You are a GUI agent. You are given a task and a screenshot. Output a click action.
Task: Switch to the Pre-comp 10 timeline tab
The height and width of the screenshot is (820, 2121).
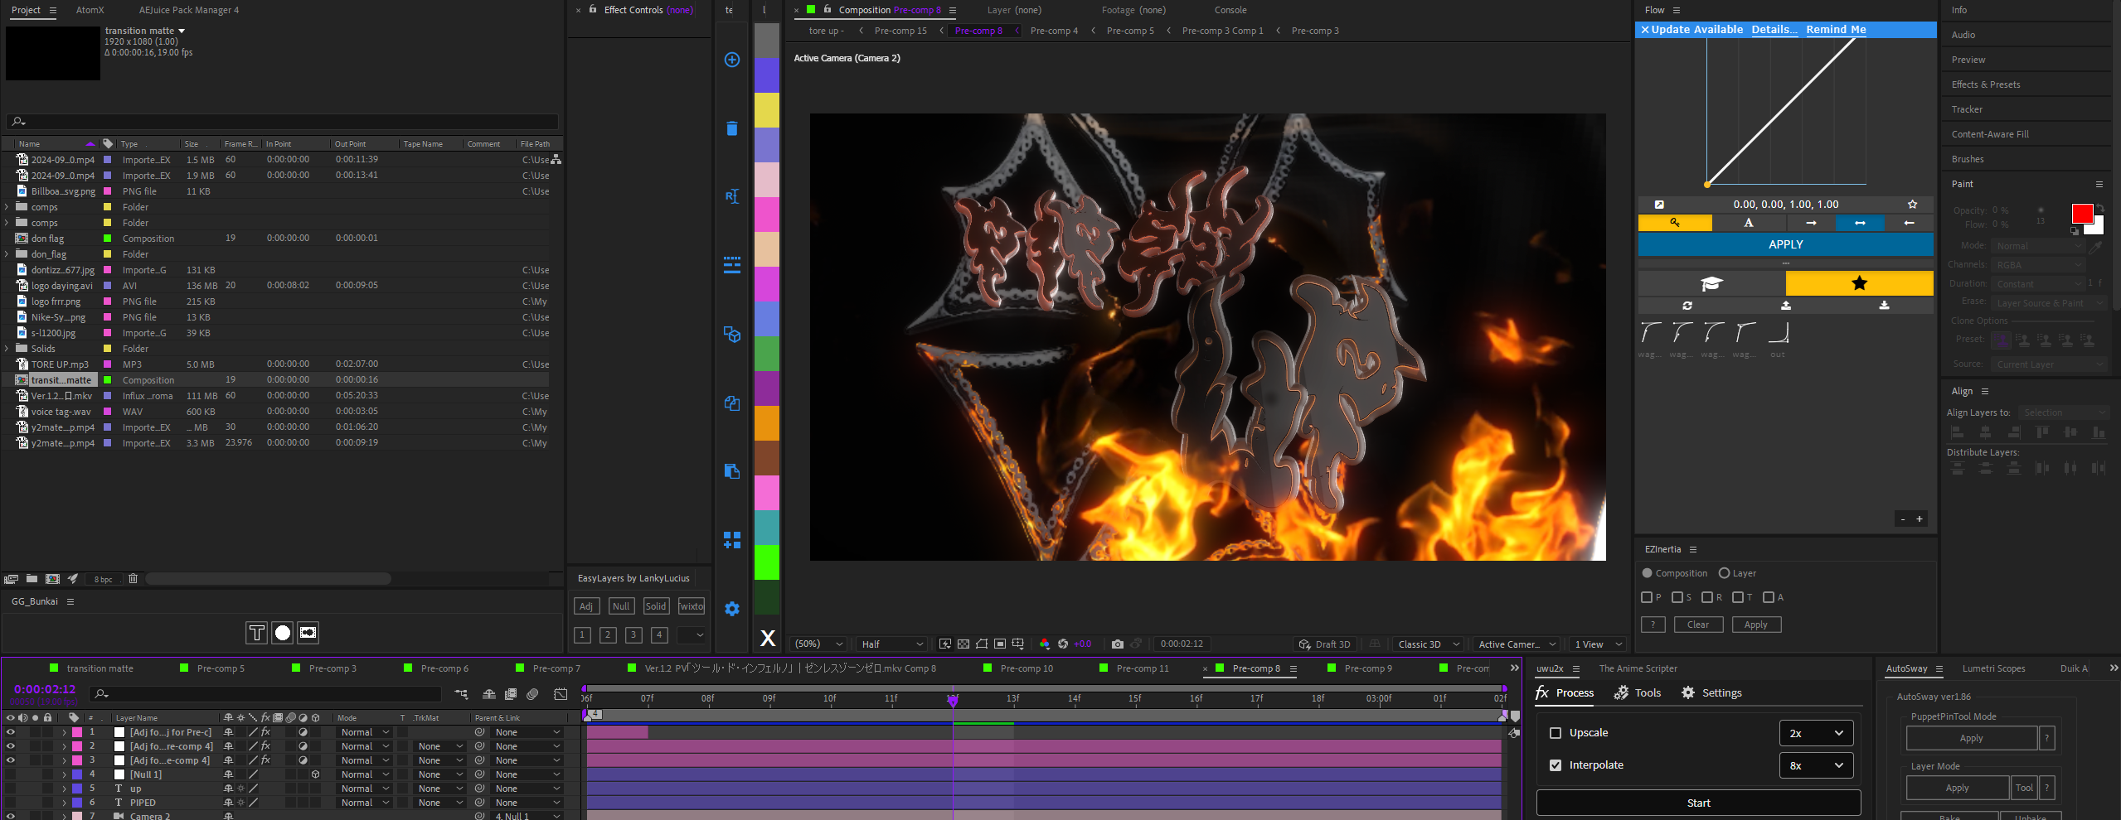(1026, 668)
